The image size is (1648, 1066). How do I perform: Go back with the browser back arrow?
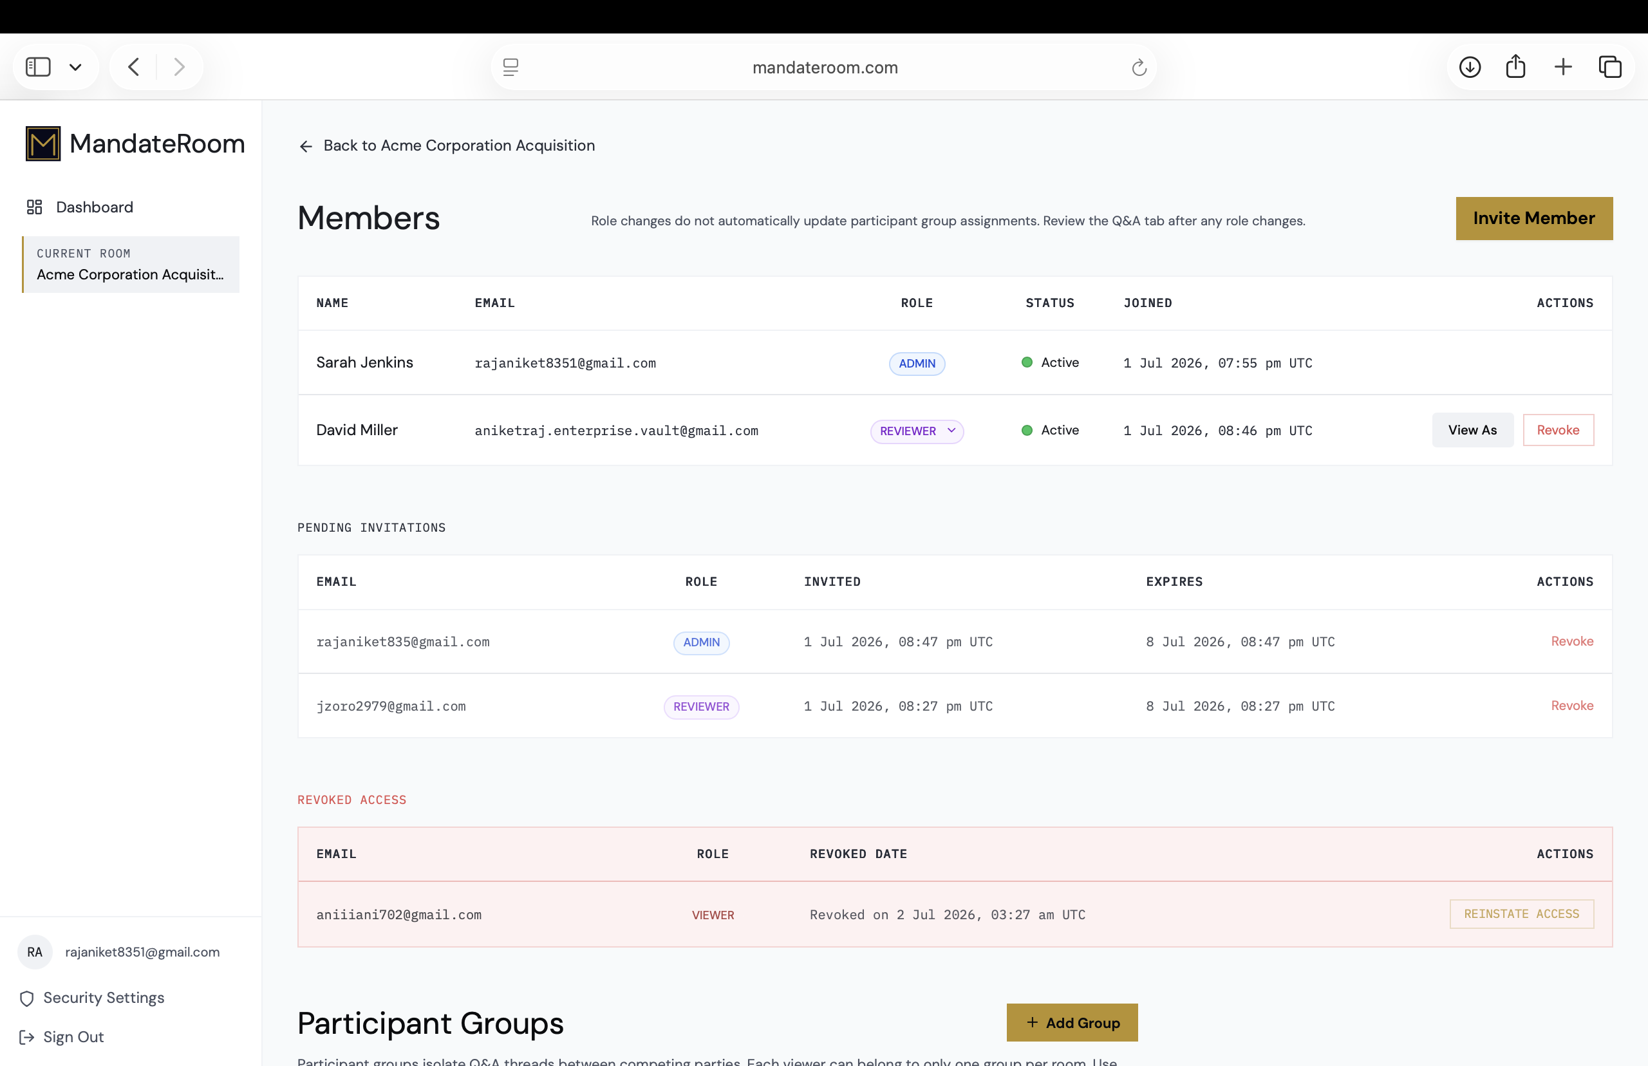134,67
